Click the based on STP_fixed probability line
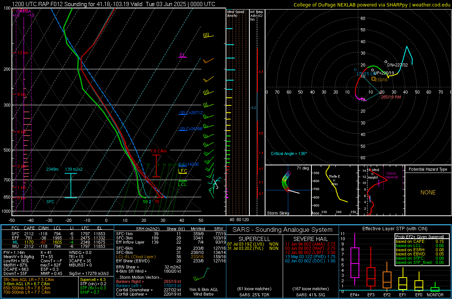Viewport: 452px width, 299px height. 420,262
